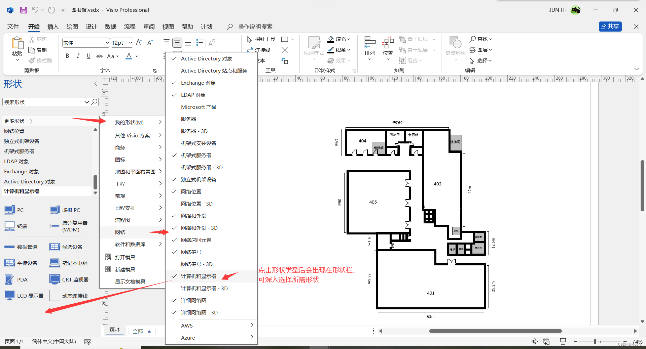Switch to the 插入 Insert tab
646x349 pixels.
[53, 27]
